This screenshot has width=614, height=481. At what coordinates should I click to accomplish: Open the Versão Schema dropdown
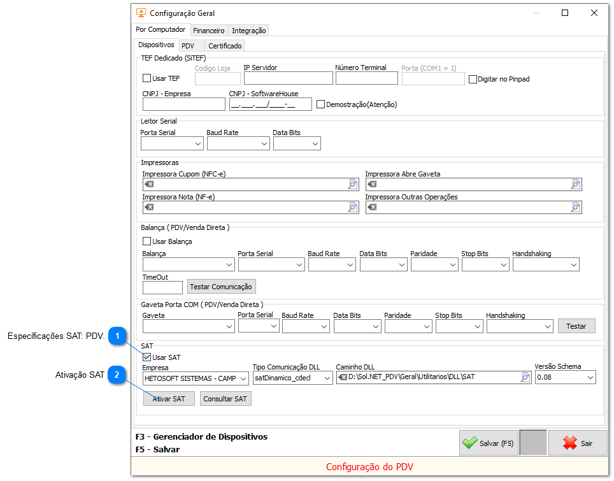pos(590,377)
